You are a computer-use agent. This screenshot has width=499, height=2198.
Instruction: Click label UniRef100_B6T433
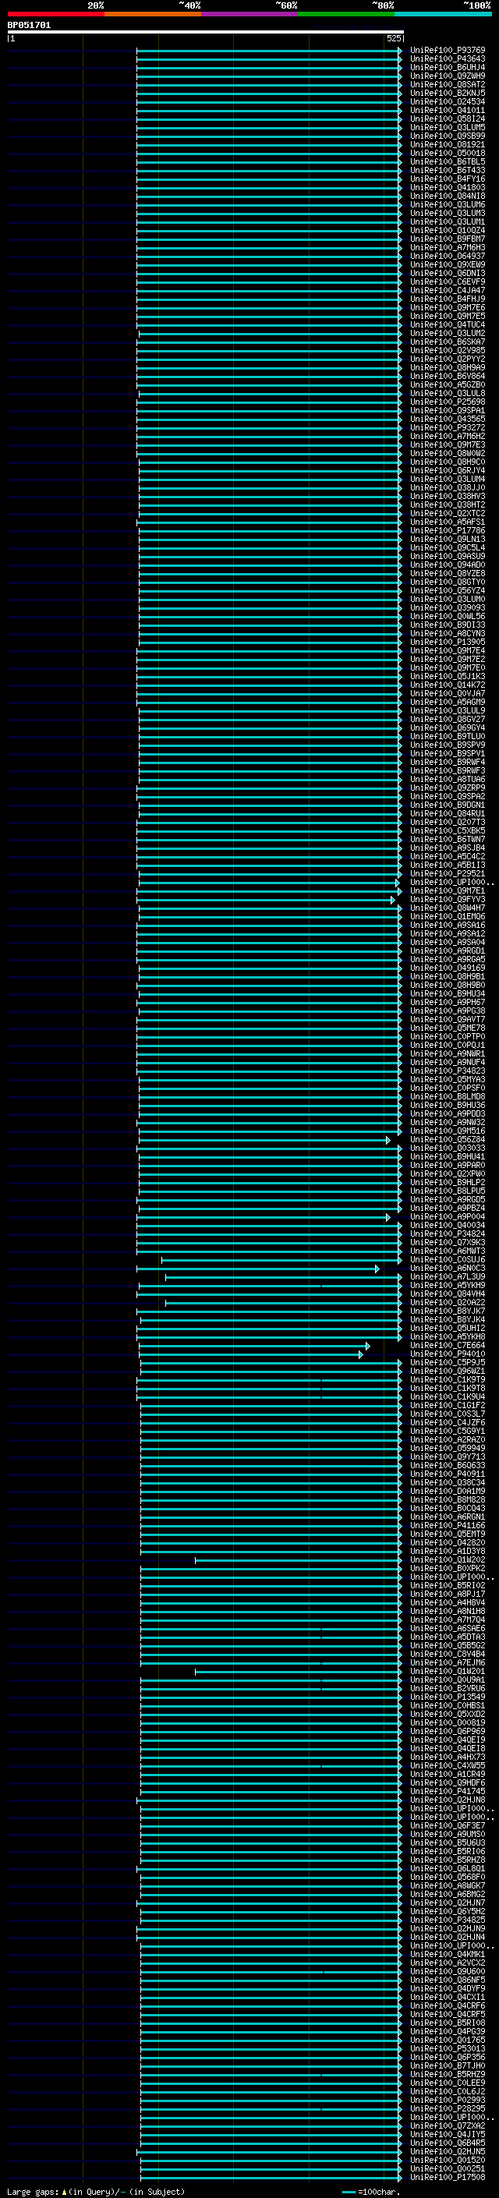pos(447,171)
